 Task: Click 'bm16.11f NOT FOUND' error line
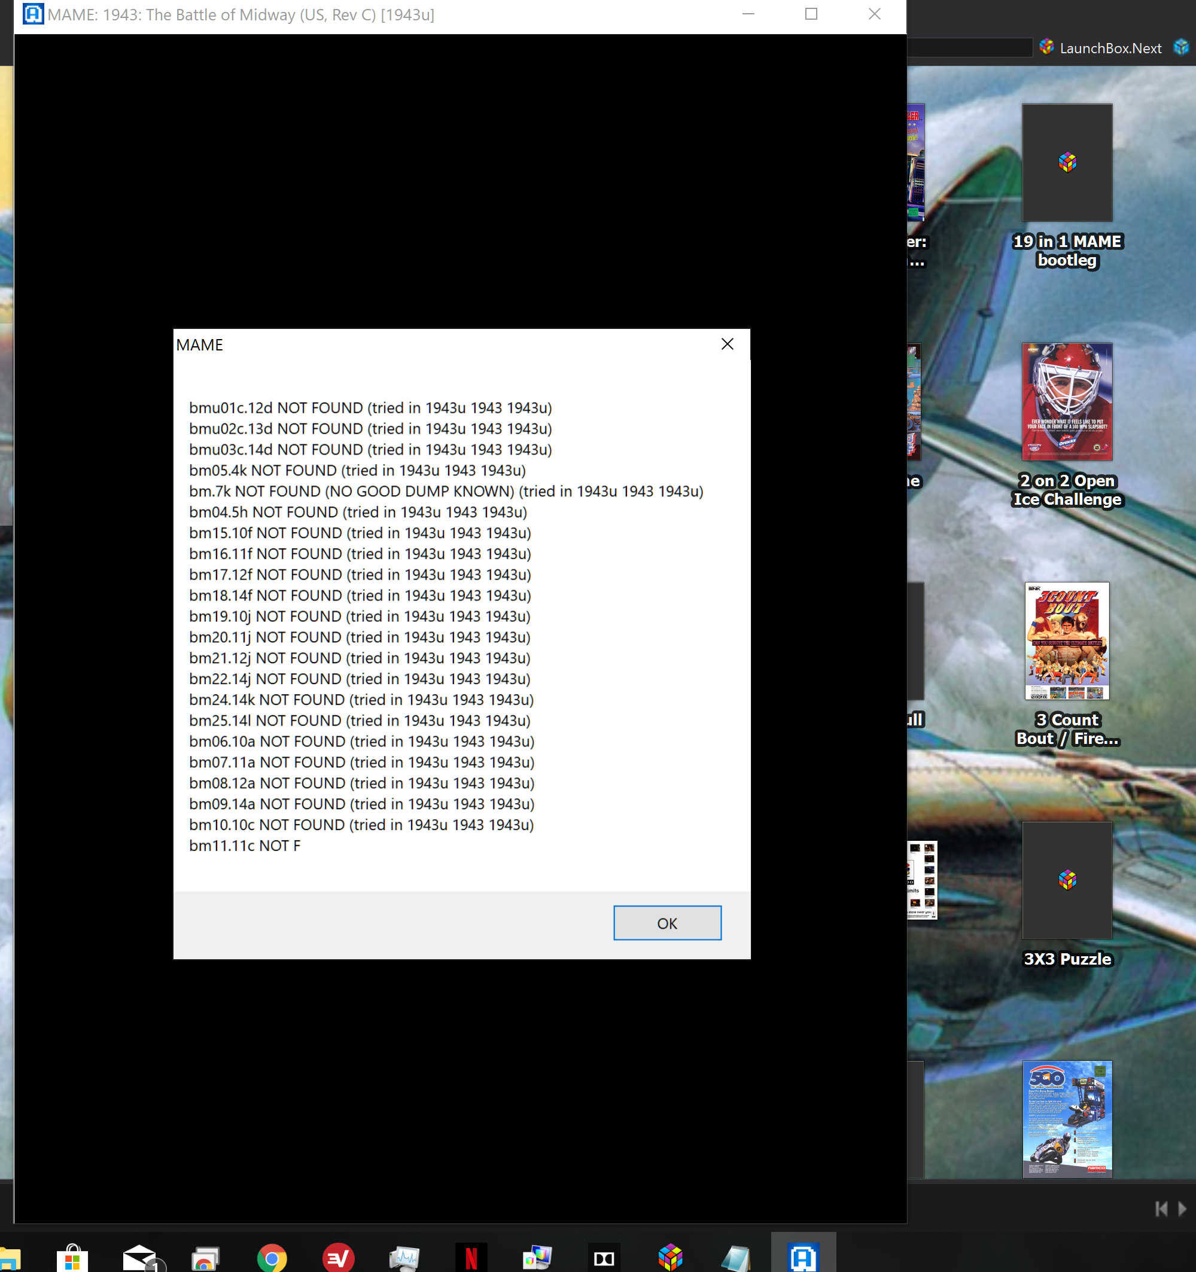pyautogui.click(x=360, y=554)
